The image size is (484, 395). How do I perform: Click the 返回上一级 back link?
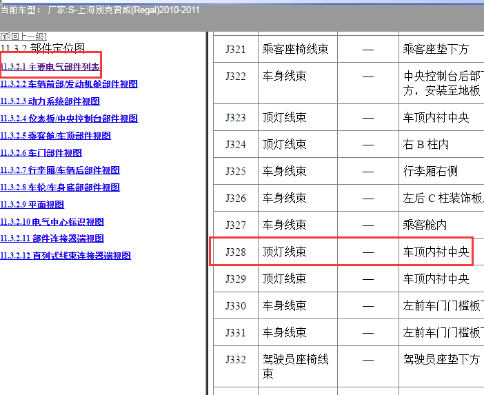23,37
